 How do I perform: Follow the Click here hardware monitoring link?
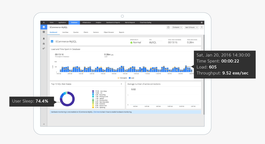[x=97, y=112]
